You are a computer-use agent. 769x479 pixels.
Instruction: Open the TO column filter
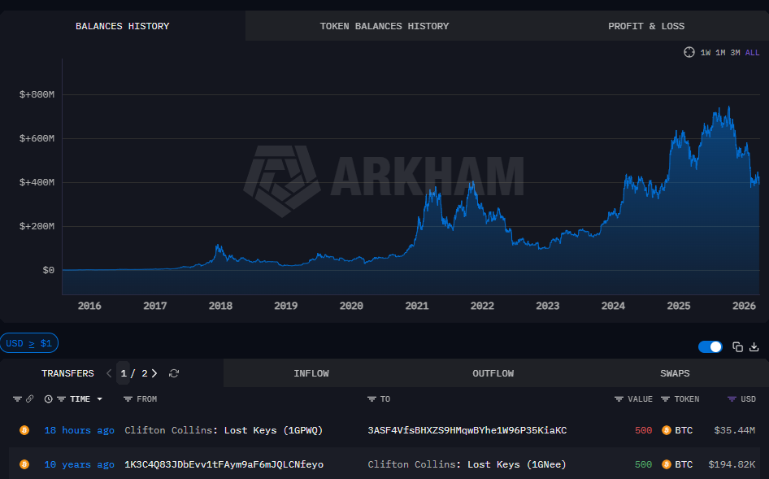[371, 399]
